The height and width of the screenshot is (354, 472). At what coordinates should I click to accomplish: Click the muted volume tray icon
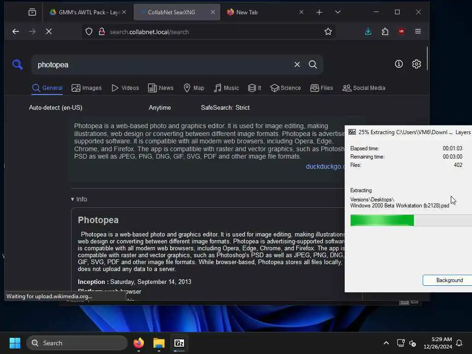coord(413,343)
